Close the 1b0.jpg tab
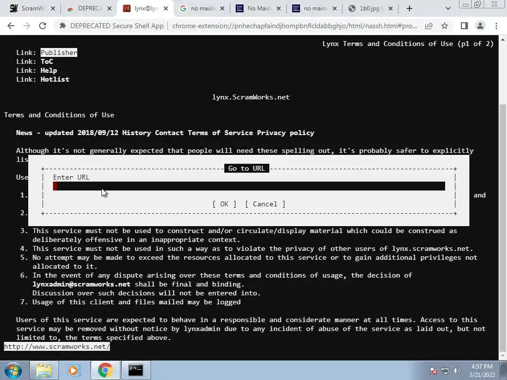 click(x=391, y=8)
